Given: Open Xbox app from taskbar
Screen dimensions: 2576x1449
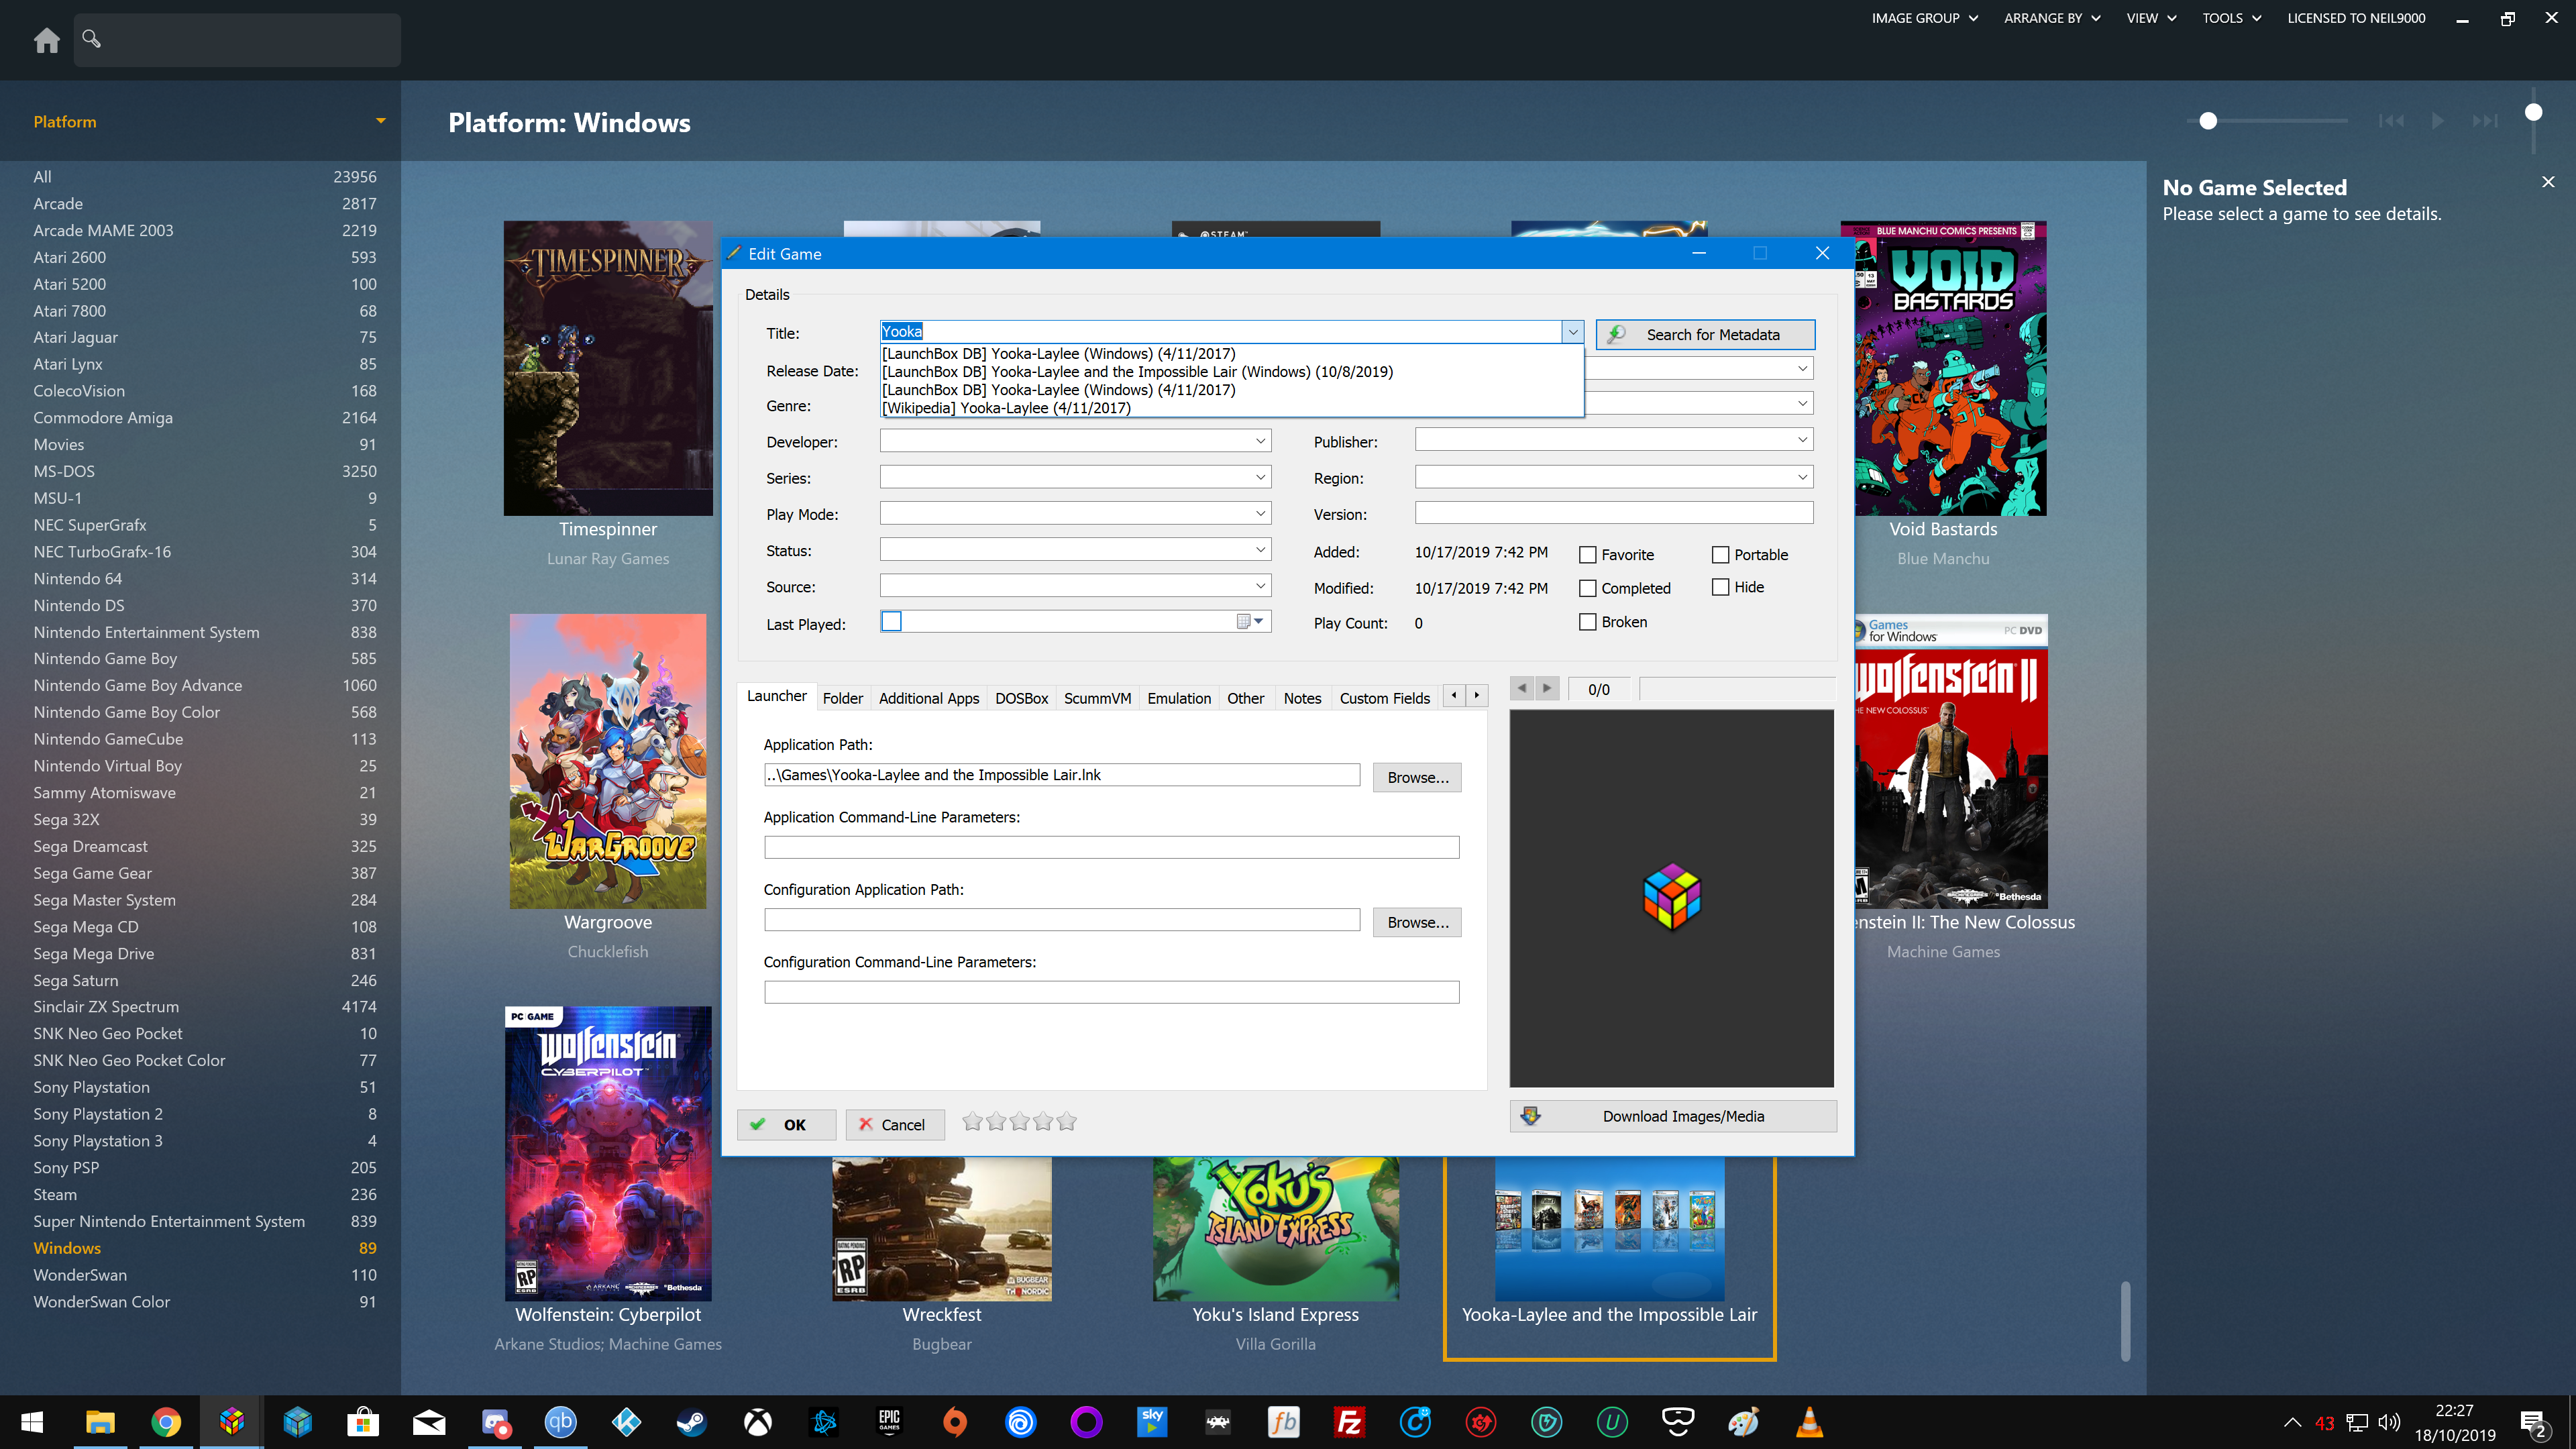Looking at the screenshot, I should pos(758,1421).
